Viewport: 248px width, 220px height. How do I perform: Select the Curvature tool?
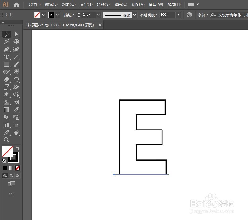[16, 49]
